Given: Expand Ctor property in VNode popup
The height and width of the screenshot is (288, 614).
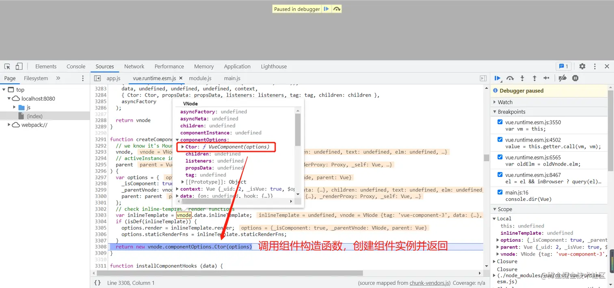Looking at the screenshot, I should [x=183, y=147].
